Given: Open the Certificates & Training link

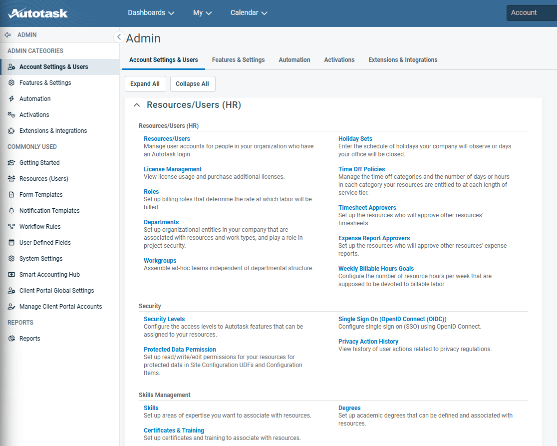Looking at the screenshot, I should (174, 431).
